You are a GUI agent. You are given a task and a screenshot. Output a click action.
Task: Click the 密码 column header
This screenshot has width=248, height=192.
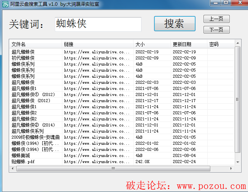coord(221,44)
